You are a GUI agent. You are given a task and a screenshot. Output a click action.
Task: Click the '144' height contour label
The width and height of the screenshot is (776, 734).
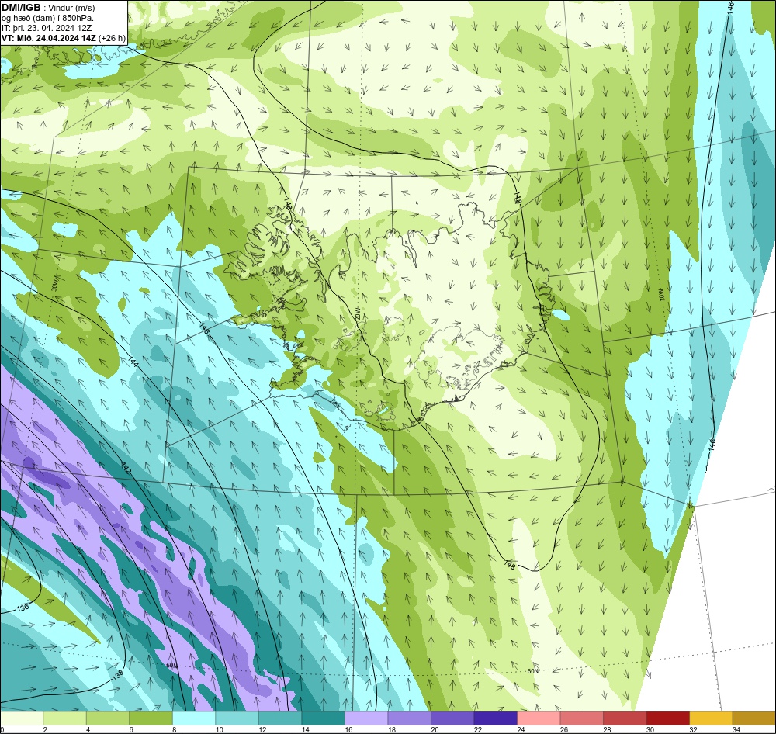[133, 362]
